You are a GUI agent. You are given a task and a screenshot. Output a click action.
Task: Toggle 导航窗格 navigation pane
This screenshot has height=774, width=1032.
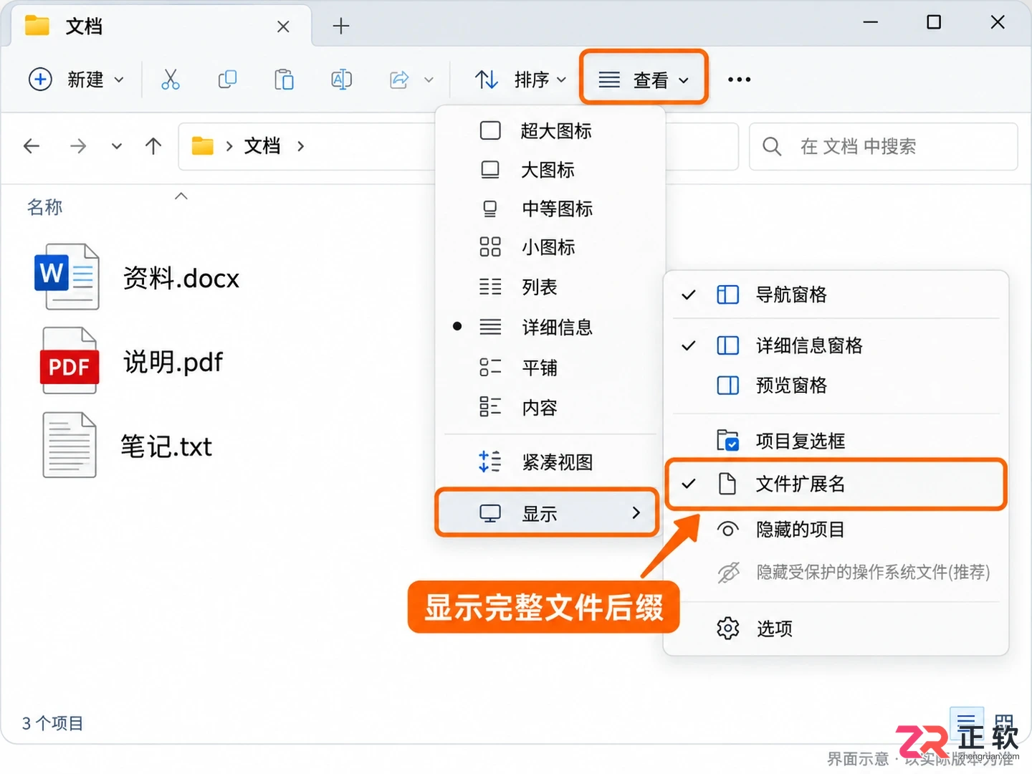[x=836, y=295]
